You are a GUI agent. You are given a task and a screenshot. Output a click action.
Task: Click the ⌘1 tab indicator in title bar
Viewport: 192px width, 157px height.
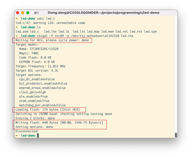[x=36, y=13]
